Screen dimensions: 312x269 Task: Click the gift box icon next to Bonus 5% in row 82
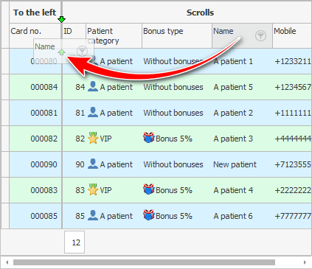coord(149,138)
